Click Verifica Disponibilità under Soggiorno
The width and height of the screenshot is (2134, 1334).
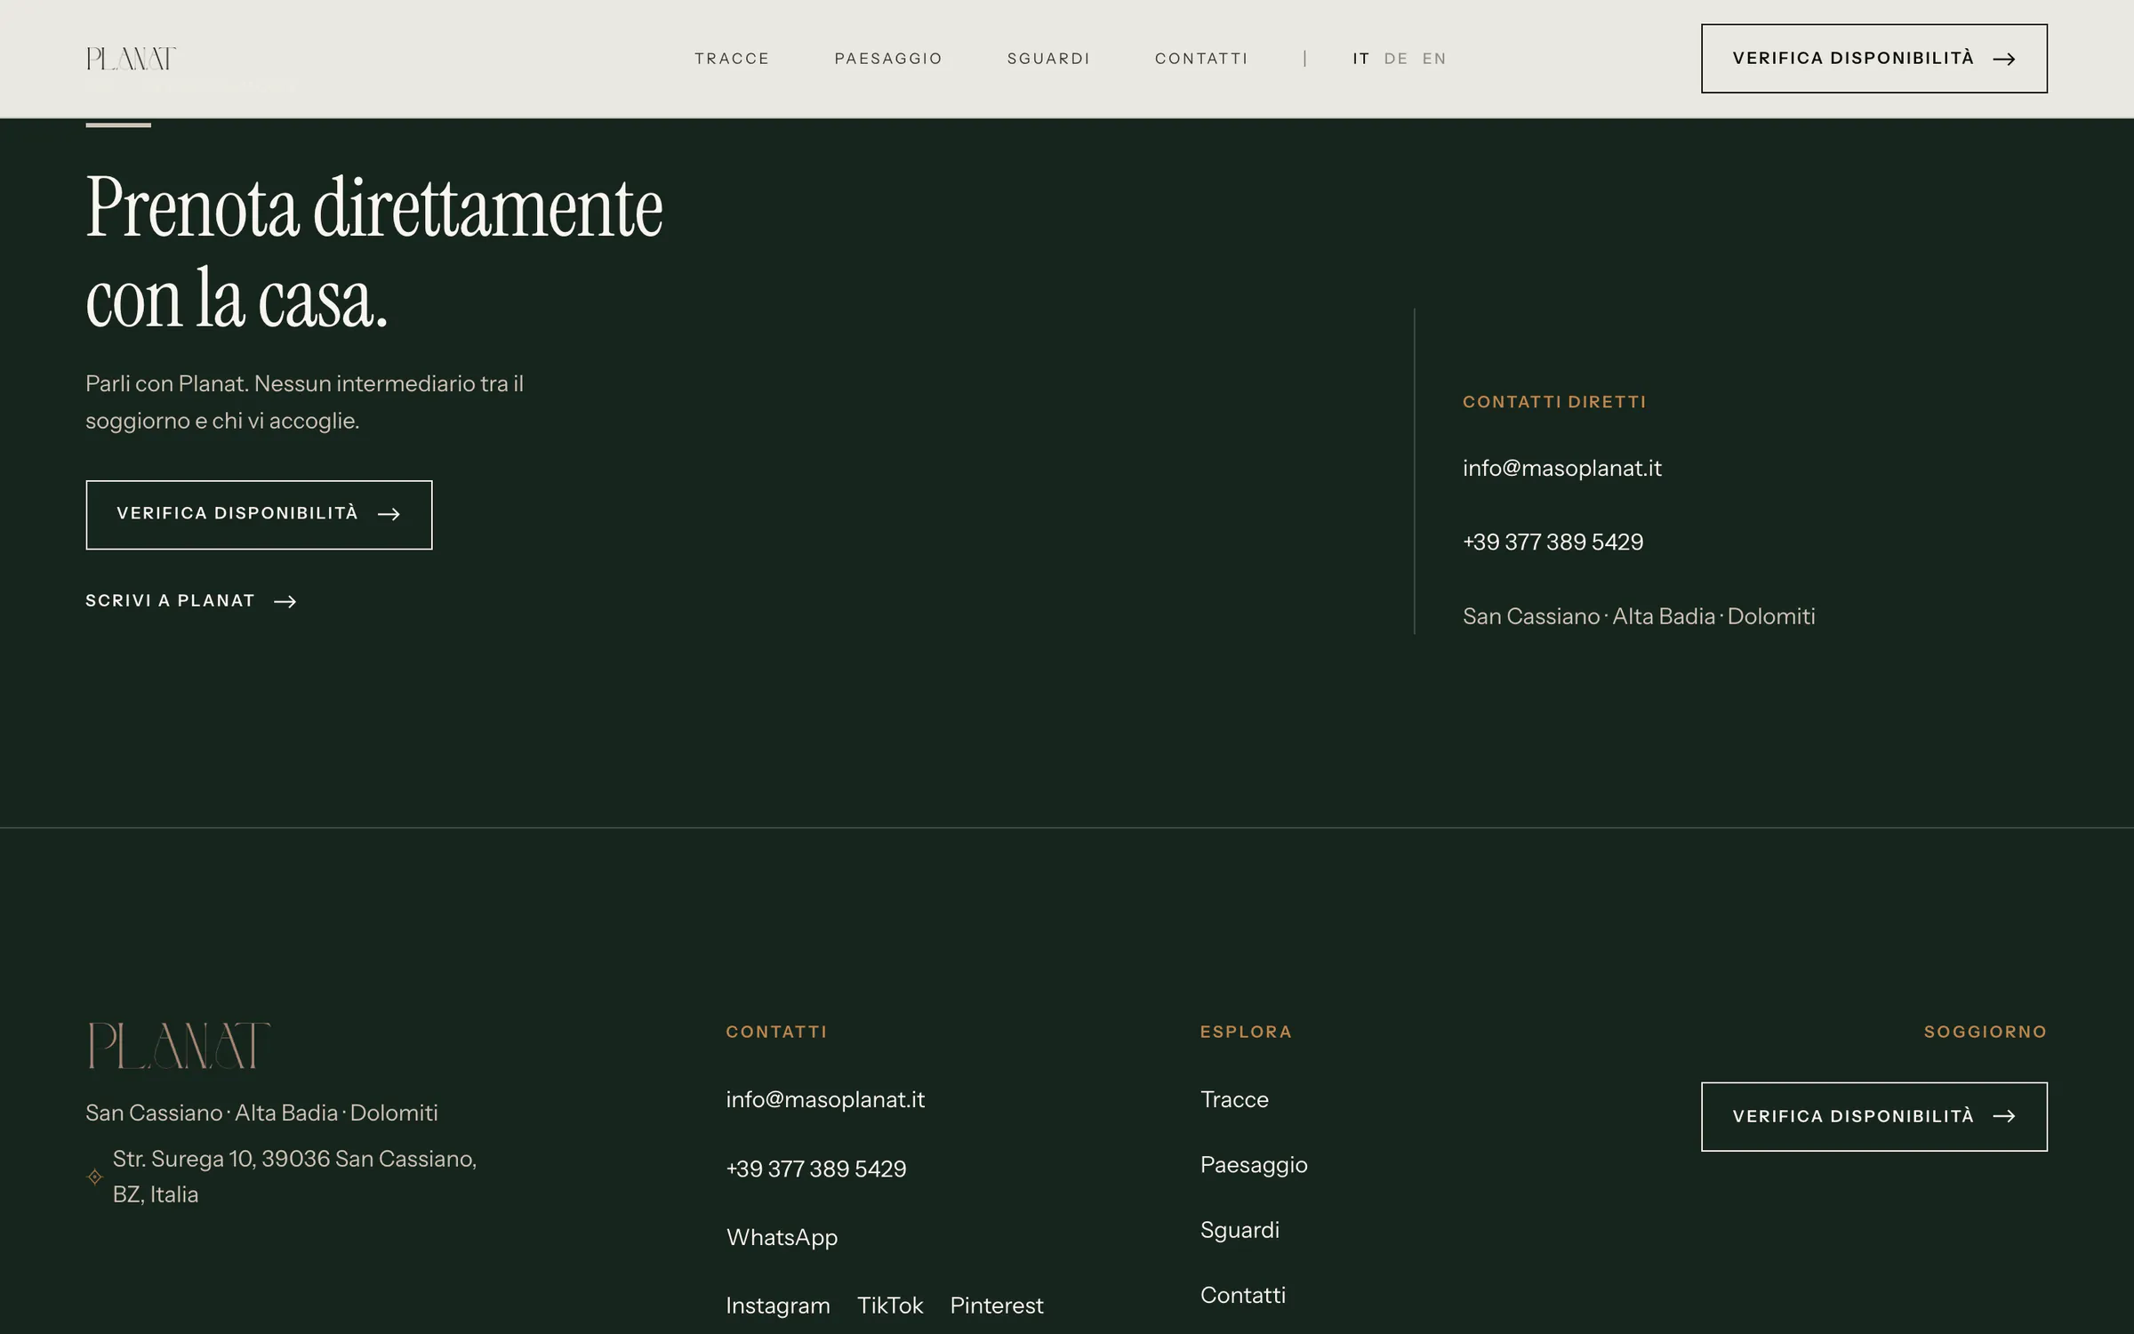click(1874, 1117)
